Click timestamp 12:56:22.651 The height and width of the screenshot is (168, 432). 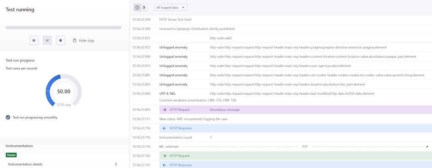tap(141, 38)
